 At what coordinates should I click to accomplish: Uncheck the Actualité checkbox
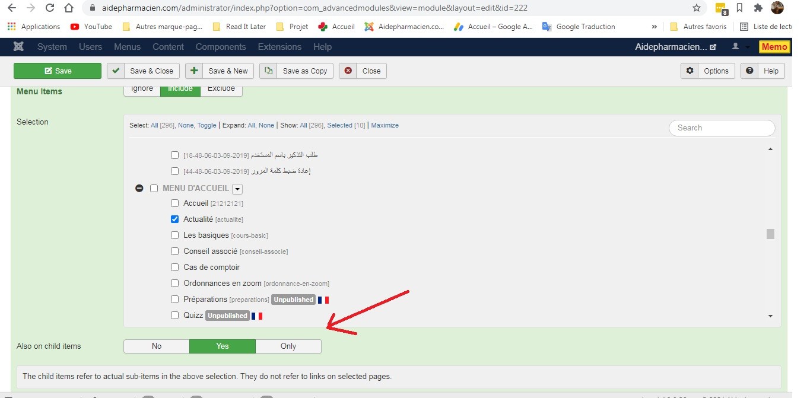coord(174,219)
